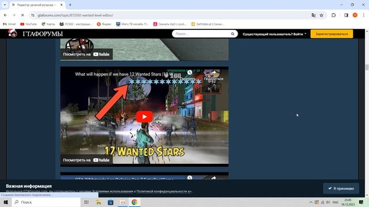Show hidden tray icons chevron

tap(311, 202)
